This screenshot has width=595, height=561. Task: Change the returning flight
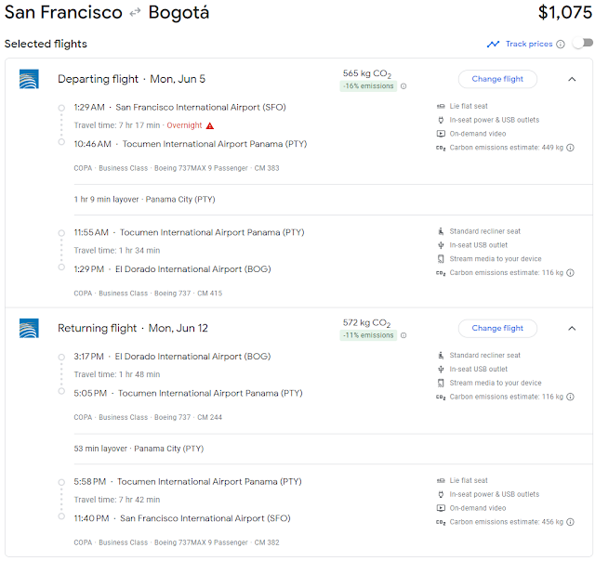[x=497, y=328]
